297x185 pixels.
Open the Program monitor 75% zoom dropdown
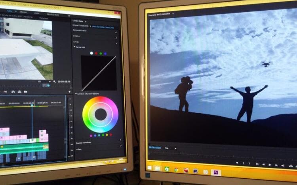[175, 149]
